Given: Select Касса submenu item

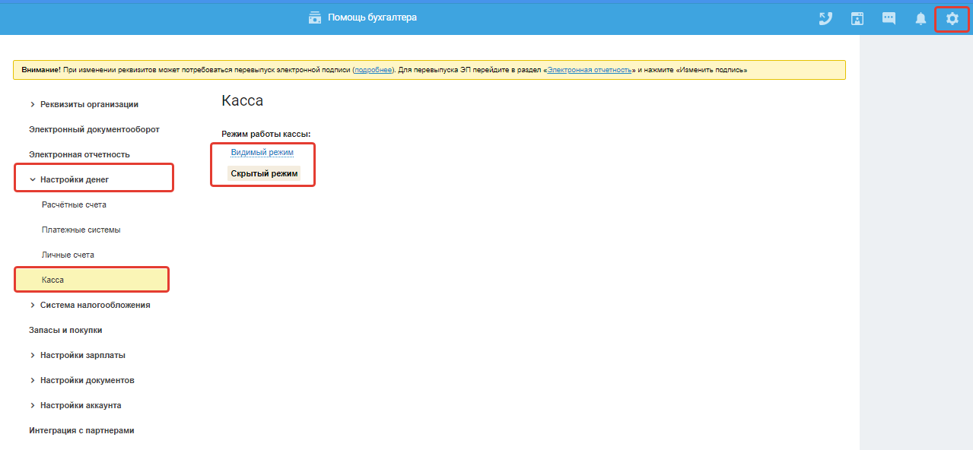Looking at the screenshot, I should pos(91,280).
